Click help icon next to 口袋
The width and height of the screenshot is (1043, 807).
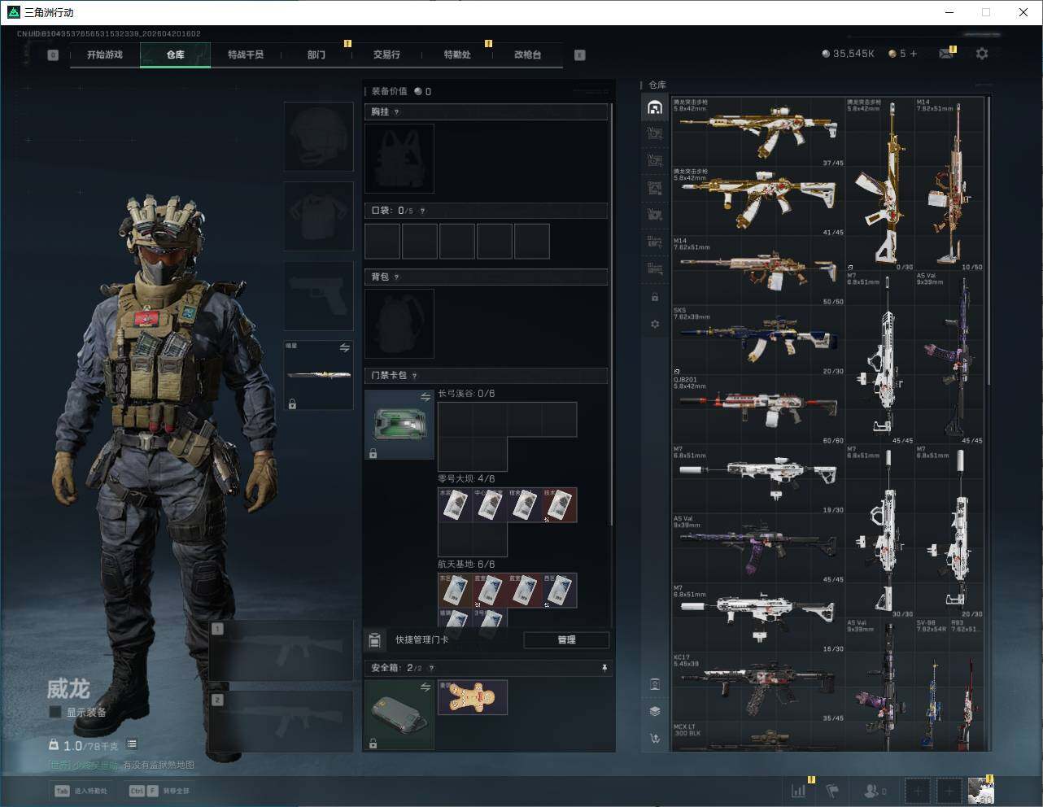pos(422,212)
